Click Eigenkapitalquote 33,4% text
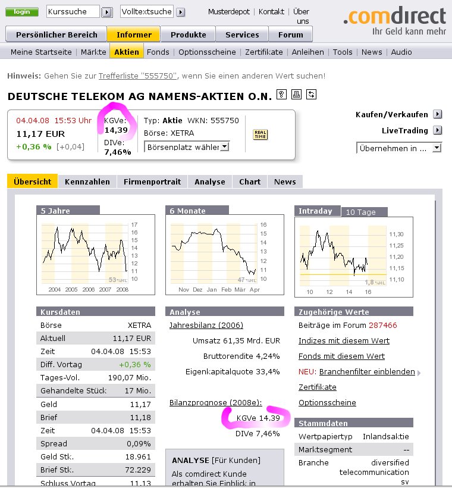 point(233,371)
